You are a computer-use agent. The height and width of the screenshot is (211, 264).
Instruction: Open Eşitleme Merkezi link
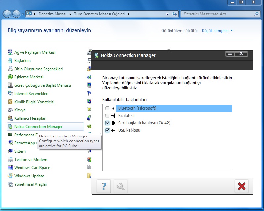[29, 77]
